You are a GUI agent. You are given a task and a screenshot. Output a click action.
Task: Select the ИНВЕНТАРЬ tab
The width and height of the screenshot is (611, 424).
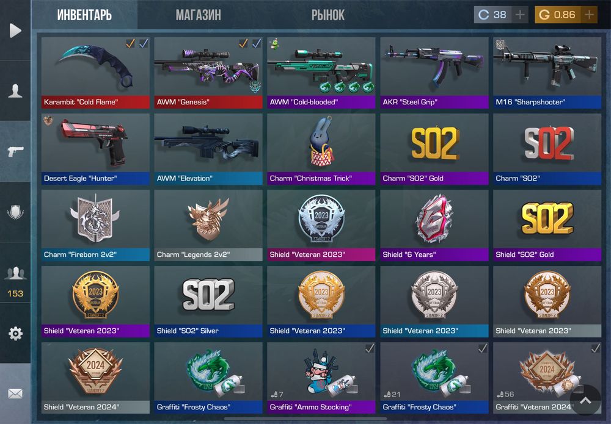(84, 15)
